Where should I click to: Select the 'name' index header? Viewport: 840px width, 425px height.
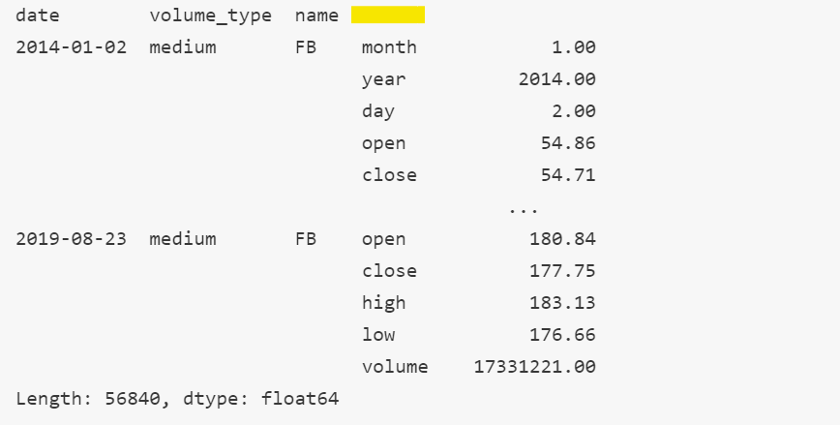click(x=316, y=15)
